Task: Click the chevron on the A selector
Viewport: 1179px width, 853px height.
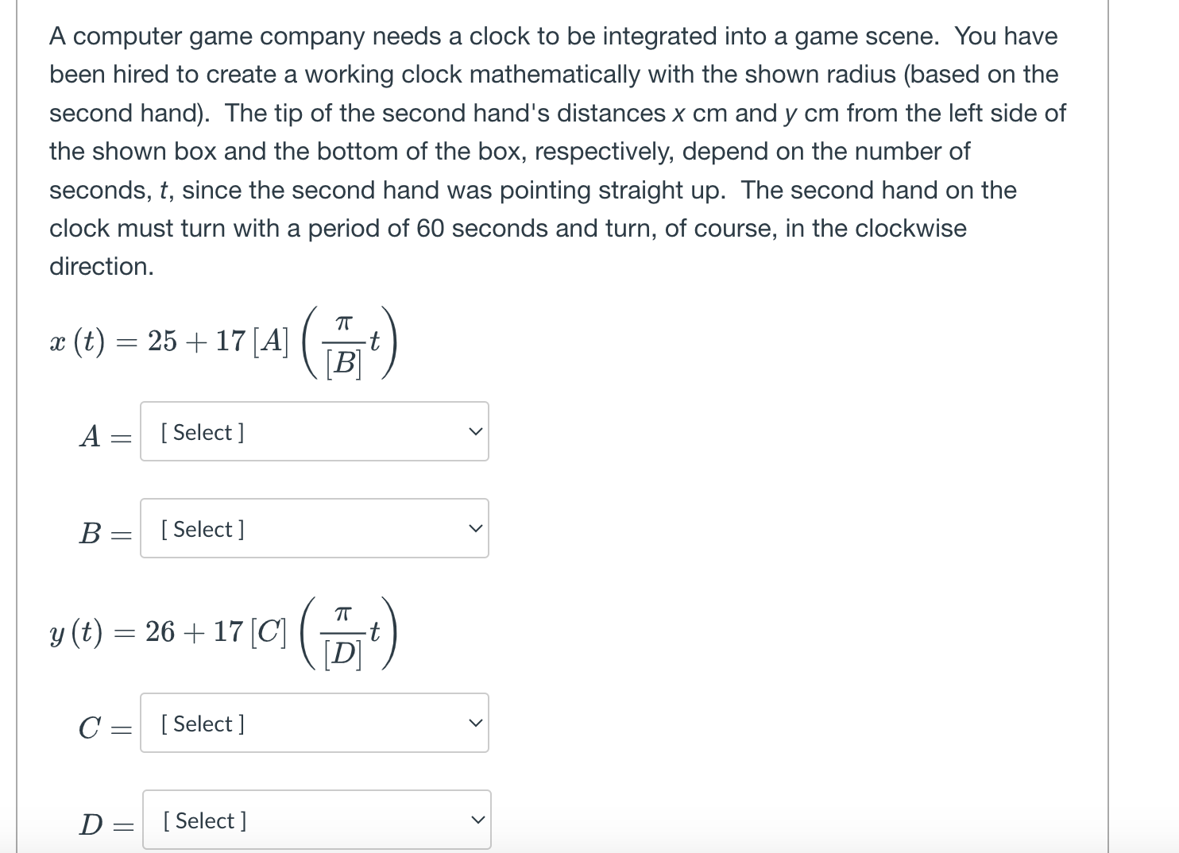Action: (x=474, y=431)
